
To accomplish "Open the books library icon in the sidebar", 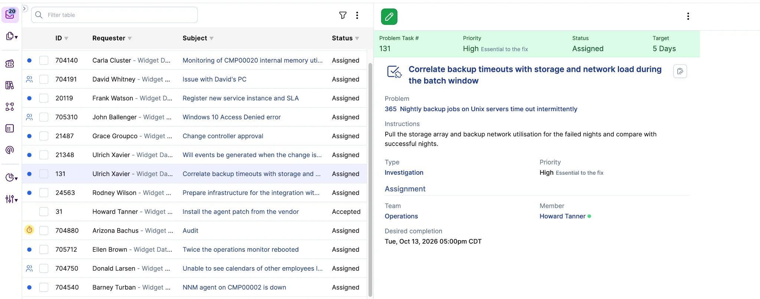I will 10,85.
